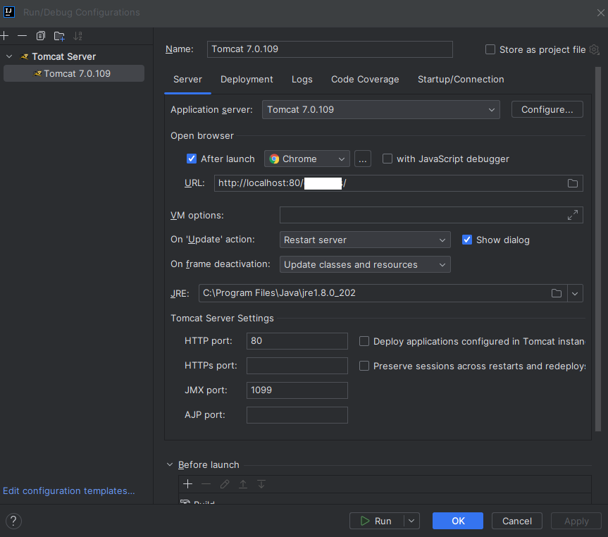Switch to the Startup/Connection tab
This screenshot has height=537, width=608.
pos(461,80)
